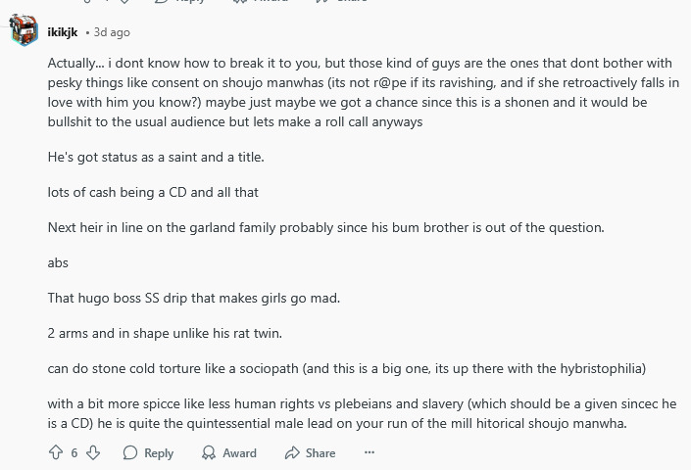This screenshot has width=691, height=470.
Task: Open the ikikjk username link
Action: 63,32
